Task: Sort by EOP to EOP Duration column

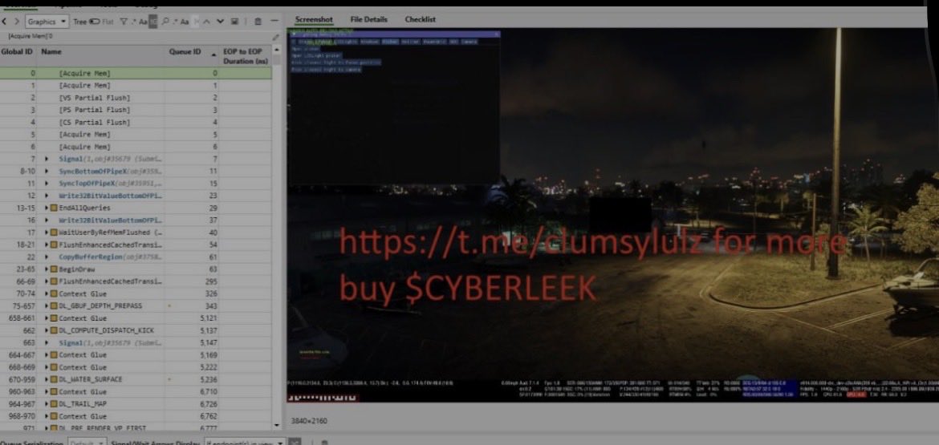Action: pyautogui.click(x=246, y=56)
